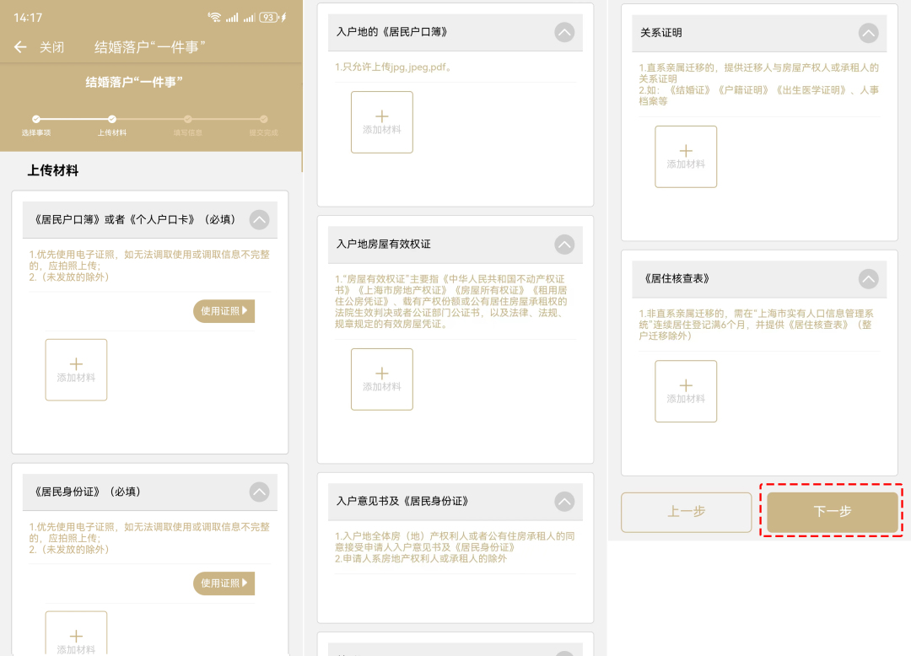Go to 下一步 next step
Image resolution: width=911 pixels, height=656 pixels.
pos(832,512)
